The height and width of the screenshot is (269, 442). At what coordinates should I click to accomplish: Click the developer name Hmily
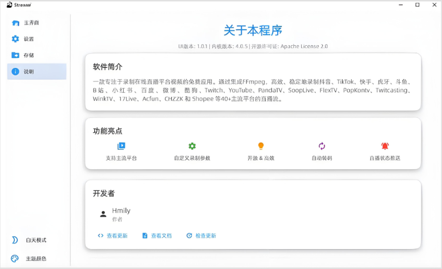click(x=121, y=211)
